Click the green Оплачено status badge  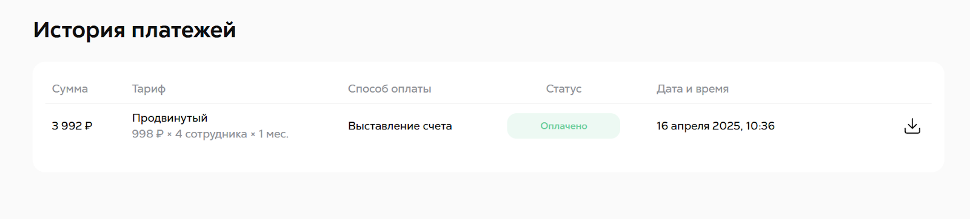tap(563, 126)
